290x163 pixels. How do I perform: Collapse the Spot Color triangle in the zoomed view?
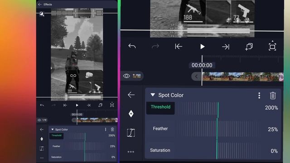(153, 95)
